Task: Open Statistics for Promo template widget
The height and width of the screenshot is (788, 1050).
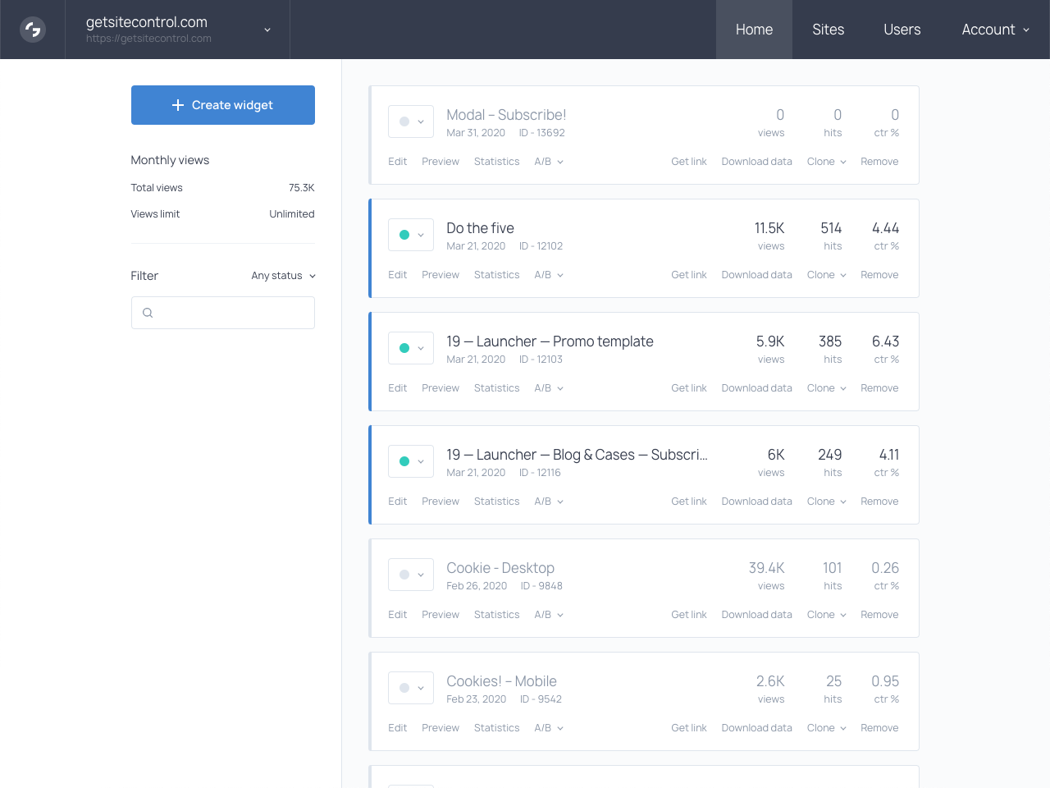Action: (x=496, y=388)
